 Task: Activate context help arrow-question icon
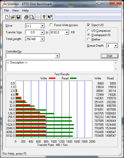coord(50,17)
